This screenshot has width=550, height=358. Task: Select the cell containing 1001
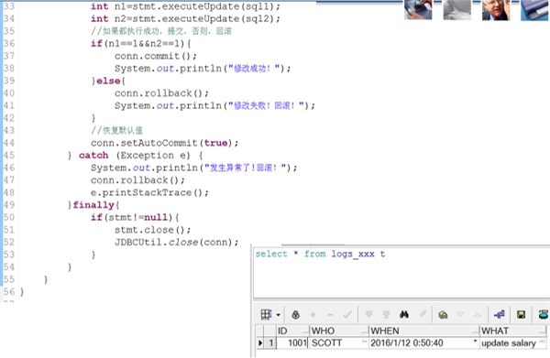[292, 343]
